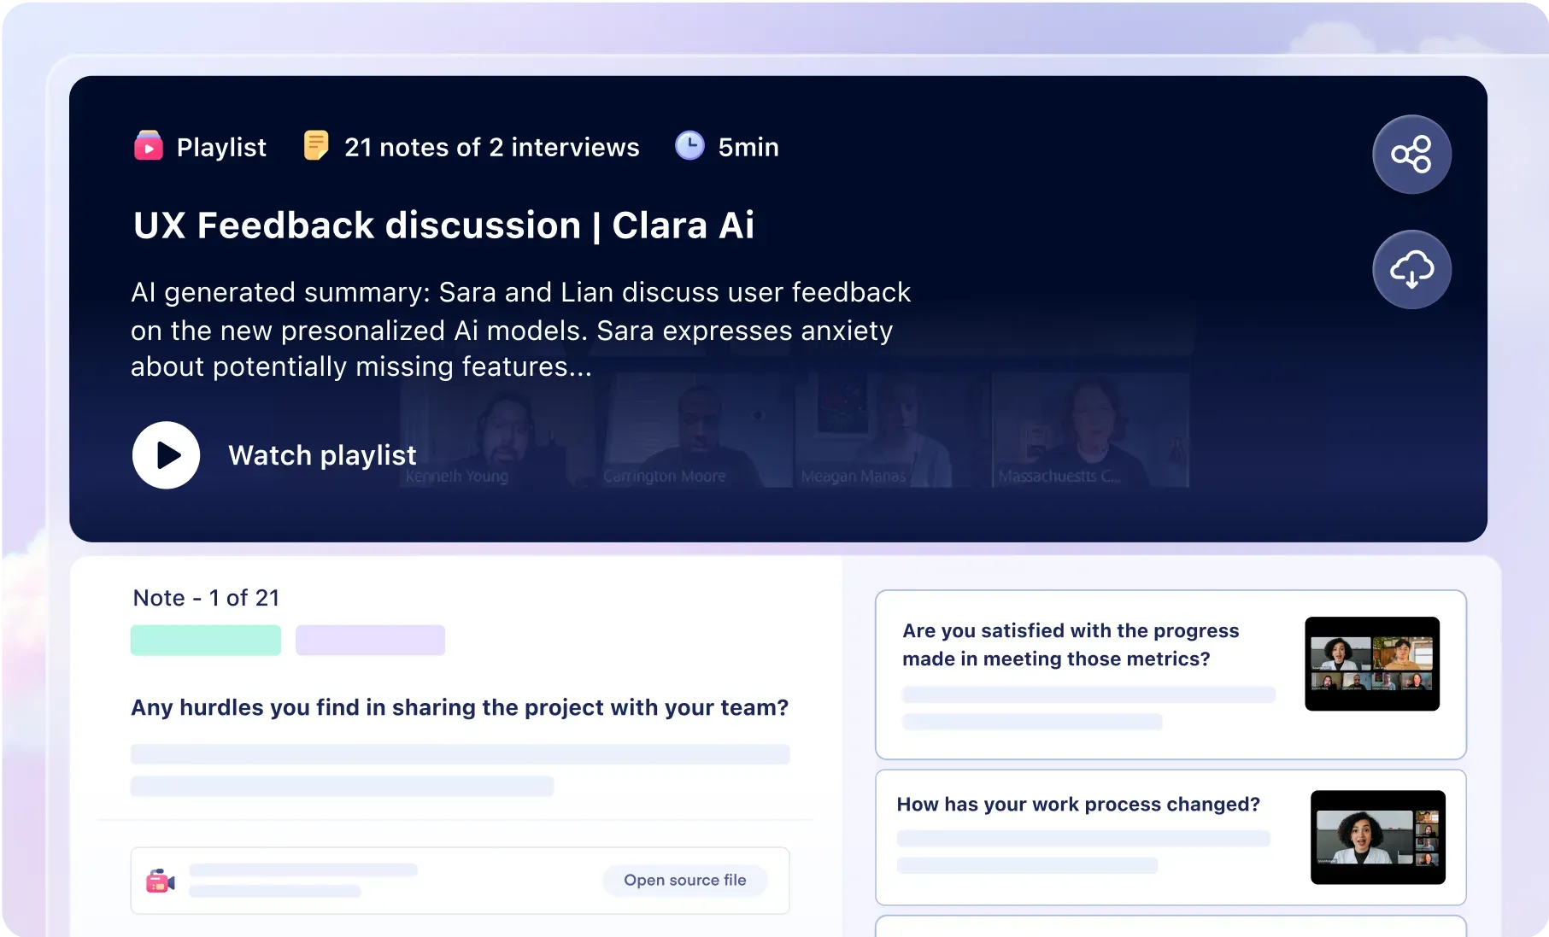Viewport: 1549px width, 937px height.
Task: Click the Kenneth Young video tile
Action: [497, 430]
